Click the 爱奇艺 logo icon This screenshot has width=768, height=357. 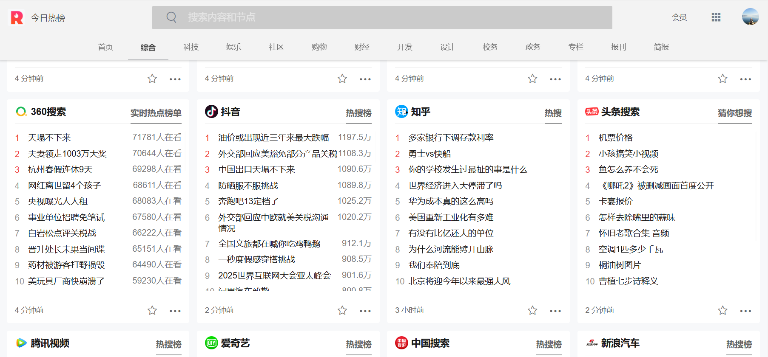click(x=211, y=343)
